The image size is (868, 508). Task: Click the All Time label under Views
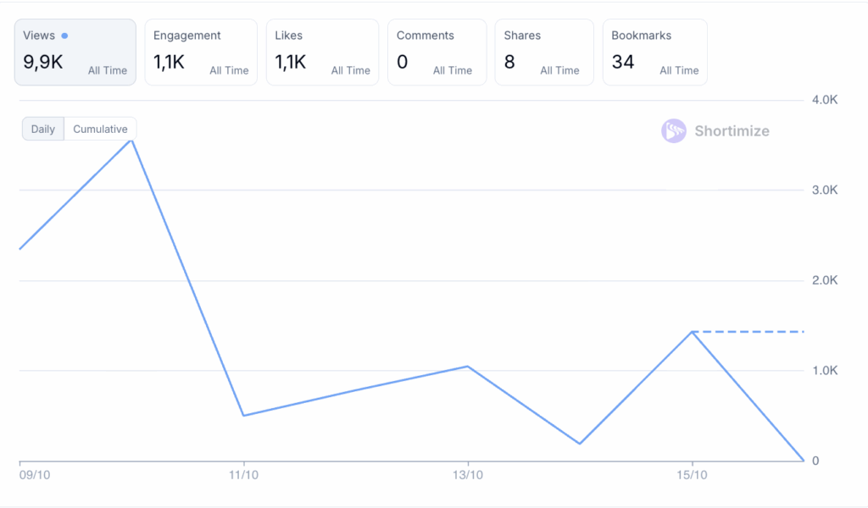108,70
